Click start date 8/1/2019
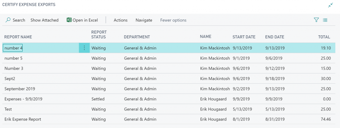Screen dimensions: 340x128 tap(241, 119)
